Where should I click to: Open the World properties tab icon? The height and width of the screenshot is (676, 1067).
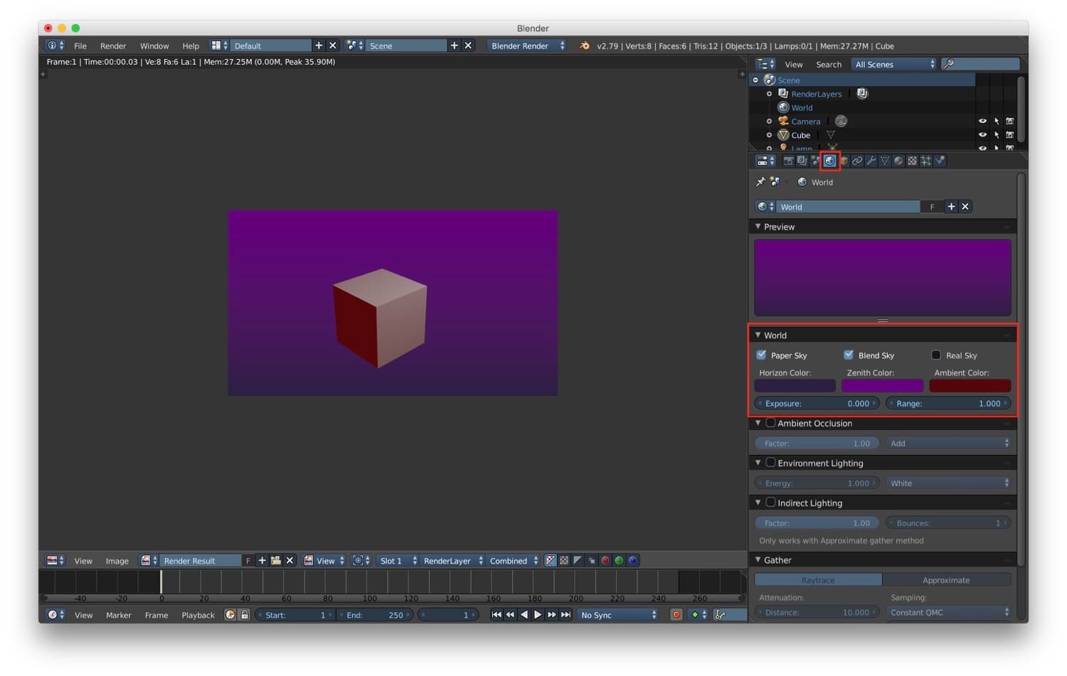coord(829,161)
